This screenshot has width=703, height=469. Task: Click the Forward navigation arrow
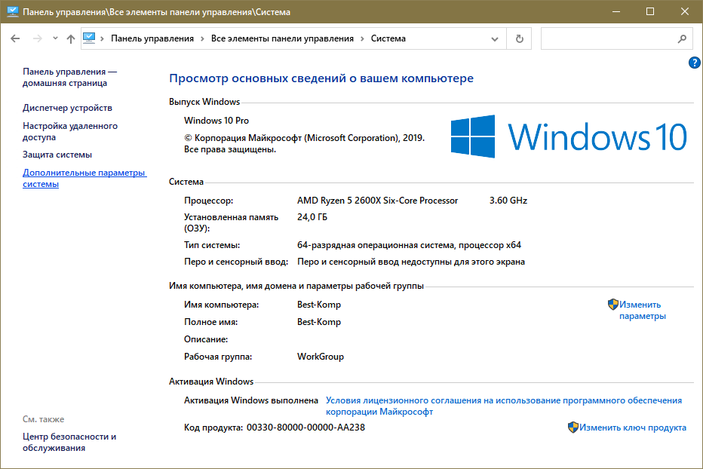pyautogui.click(x=37, y=38)
